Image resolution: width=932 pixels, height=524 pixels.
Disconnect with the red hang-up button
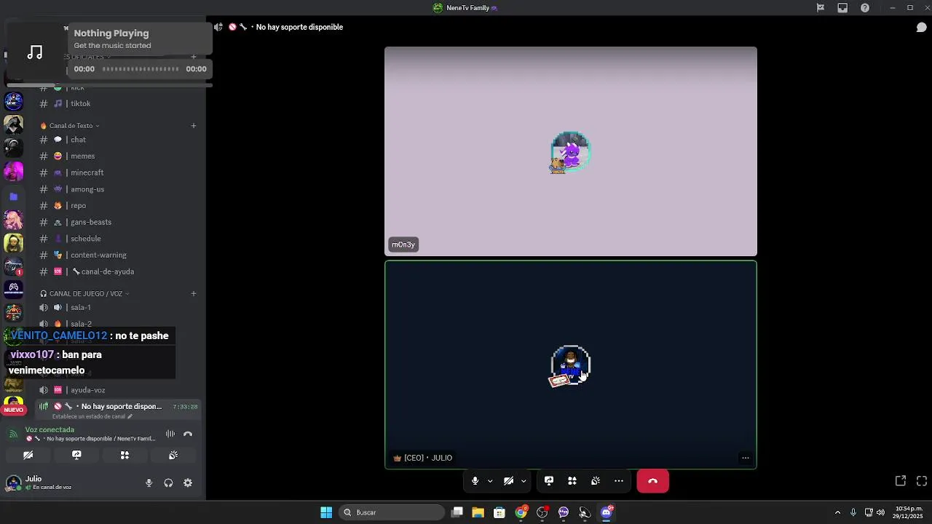pyautogui.click(x=653, y=481)
